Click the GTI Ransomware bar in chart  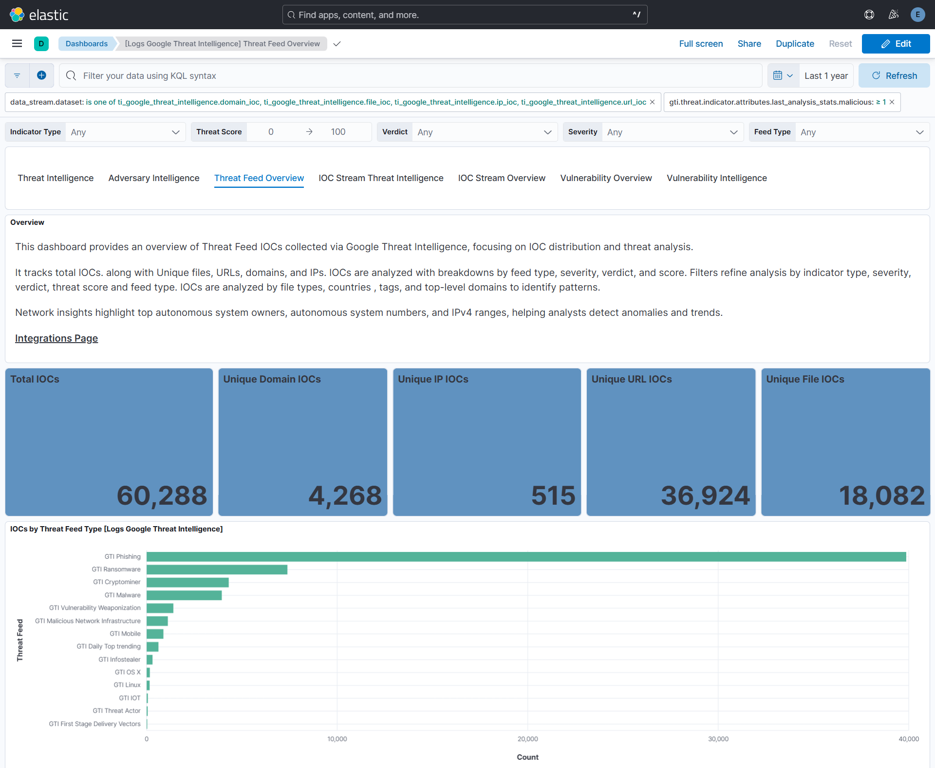217,569
